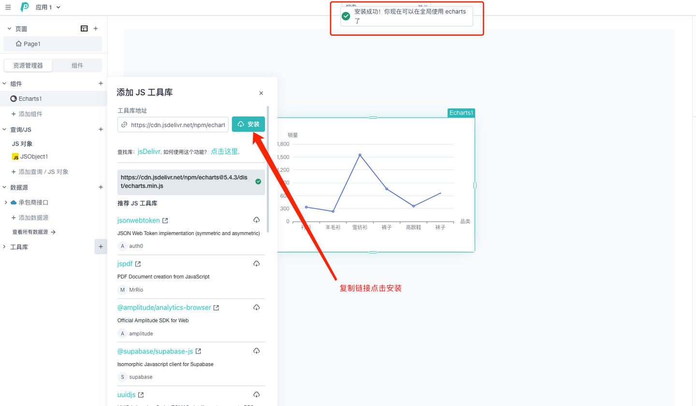Open the page layout icon beside 页面
696x406 pixels.
pyautogui.click(x=84, y=28)
